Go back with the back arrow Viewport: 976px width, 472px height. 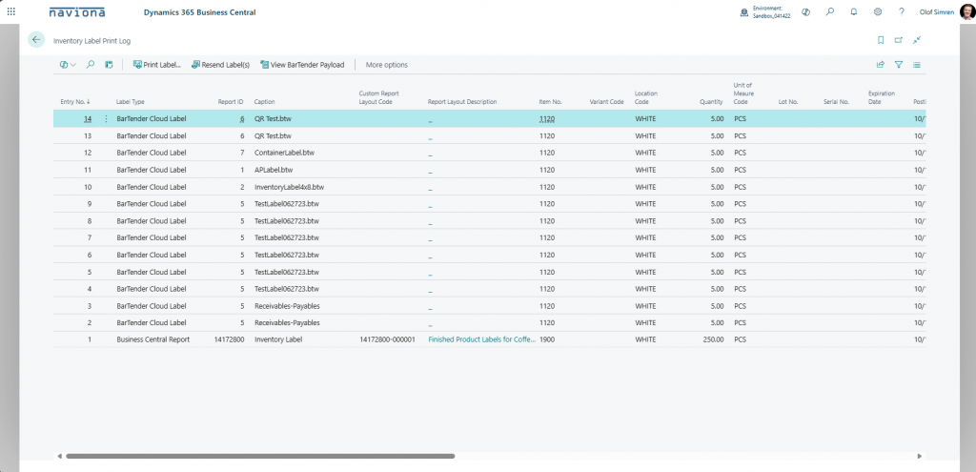(36, 40)
